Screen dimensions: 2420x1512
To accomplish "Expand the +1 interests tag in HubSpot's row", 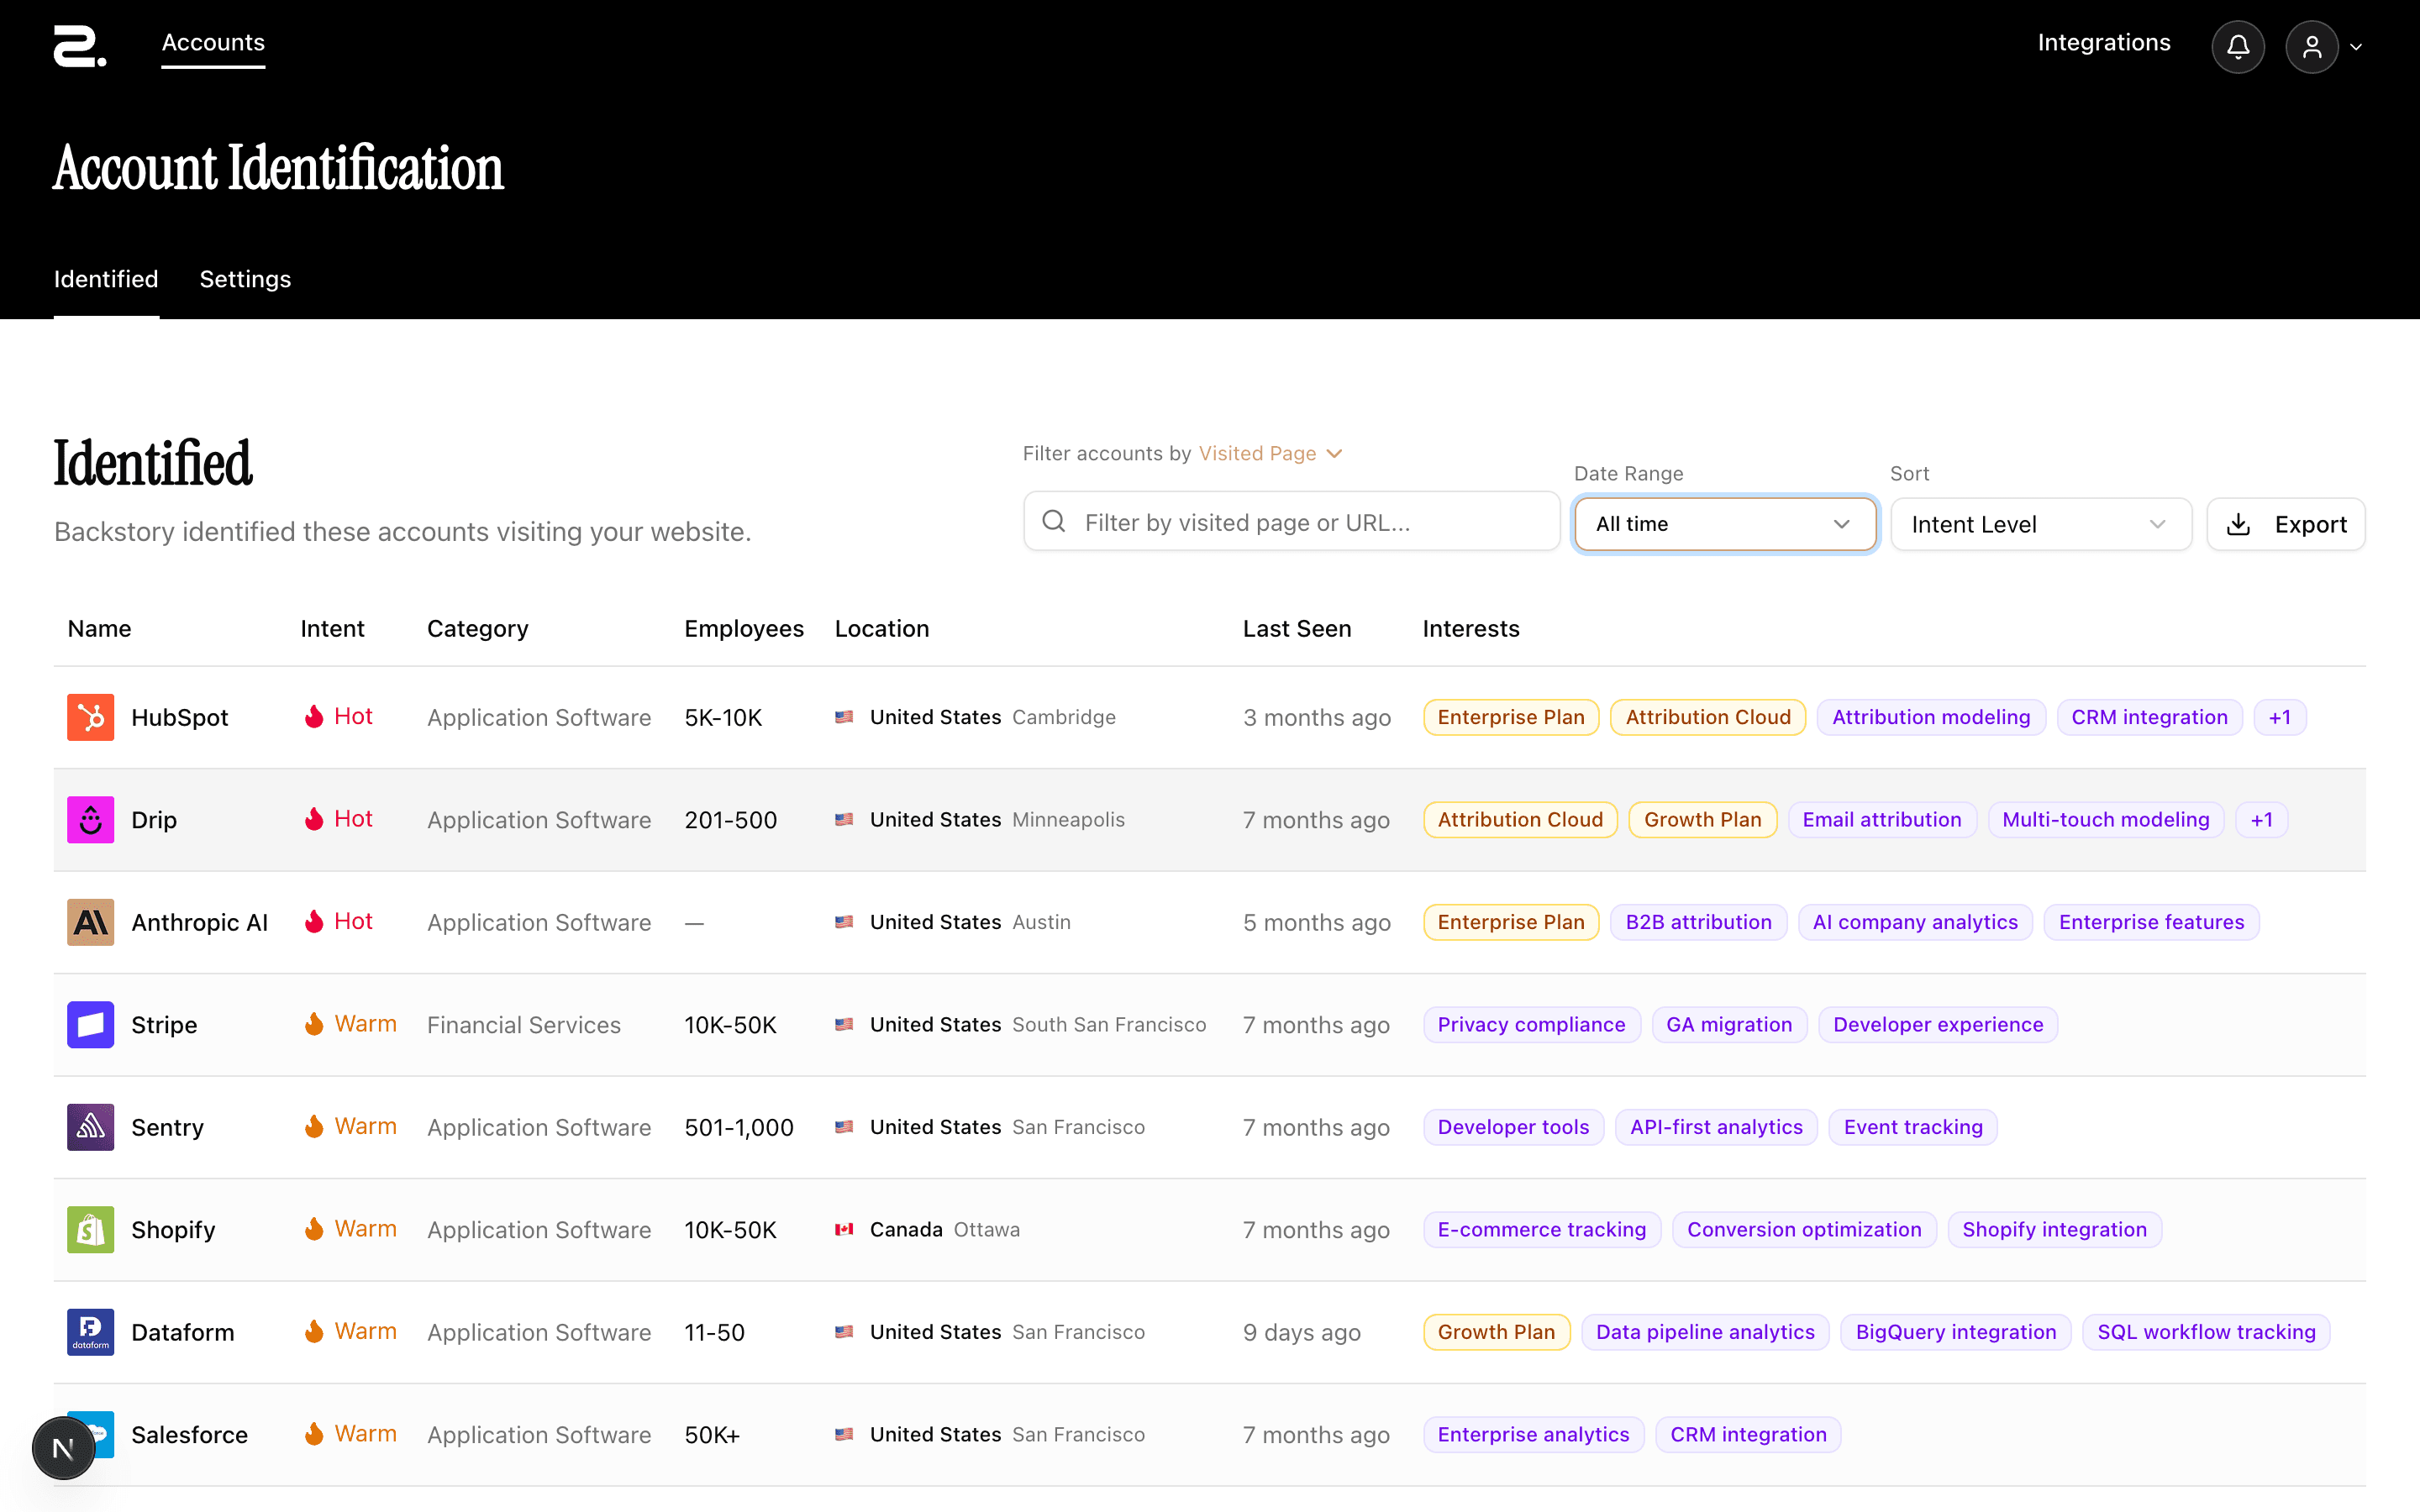I will pyautogui.click(x=2280, y=717).
